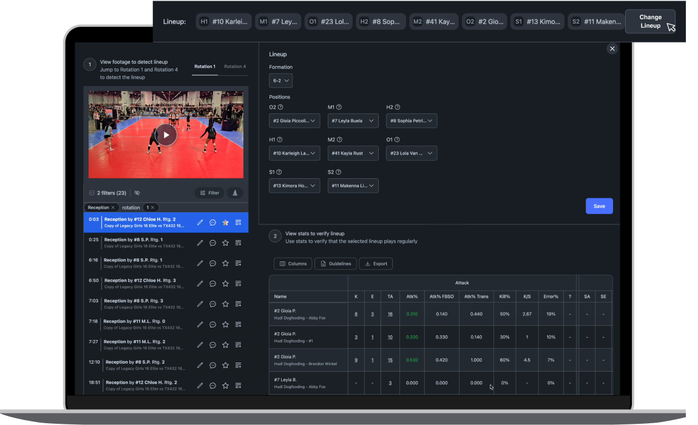Viewport: 698px width, 425px height.
Task: Open the Filter panel
Action: 209,193
